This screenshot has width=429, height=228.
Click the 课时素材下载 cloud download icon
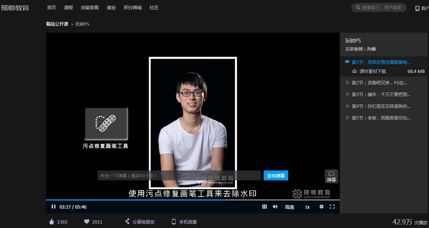(355, 71)
